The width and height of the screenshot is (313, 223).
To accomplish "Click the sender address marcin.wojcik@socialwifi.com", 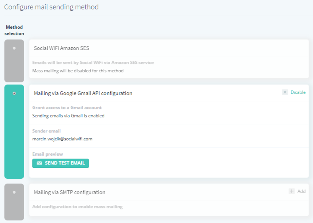I will pos(62,139).
